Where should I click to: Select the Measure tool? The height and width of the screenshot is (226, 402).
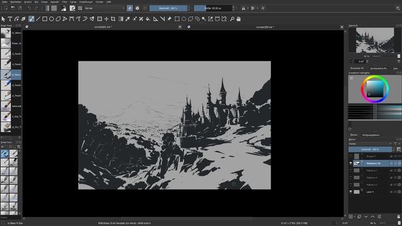click(162, 19)
